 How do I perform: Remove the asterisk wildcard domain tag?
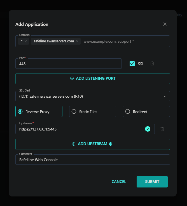pos(25,41)
